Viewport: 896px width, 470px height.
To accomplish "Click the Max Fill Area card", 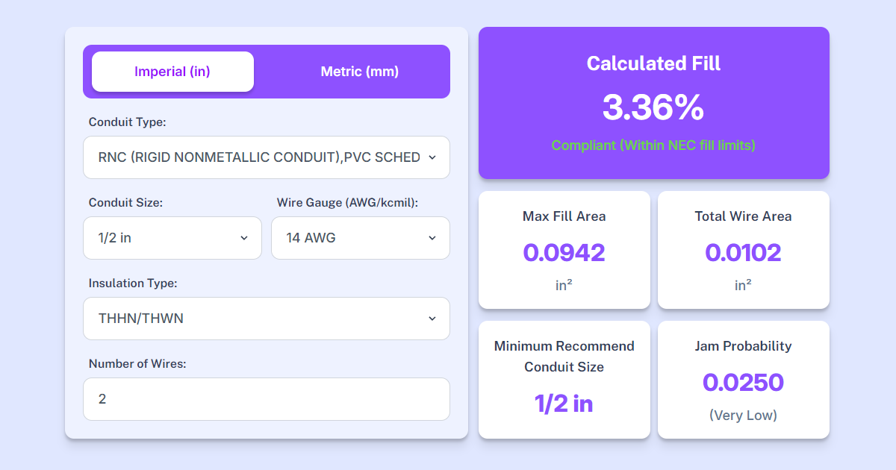I will pyautogui.click(x=564, y=250).
